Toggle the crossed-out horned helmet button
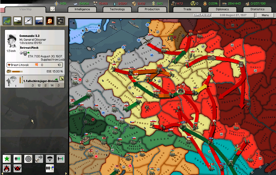This screenshot has width=276, height=175. point(18,168)
